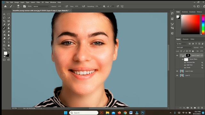This screenshot has height=115, width=205.
Task: Select the Rectangular Marquee tool
Action: [9, 14]
